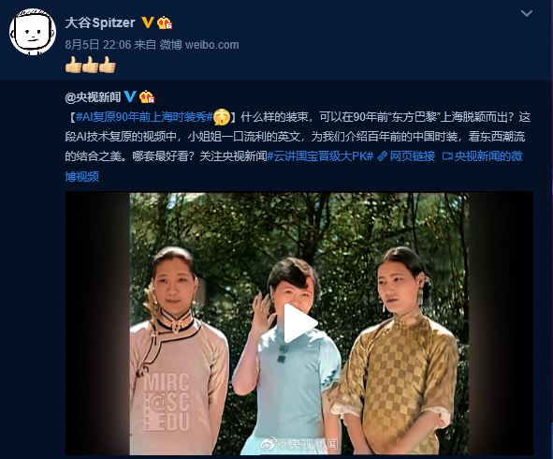Open 大谷Spitzer profile avatar

click(33, 32)
